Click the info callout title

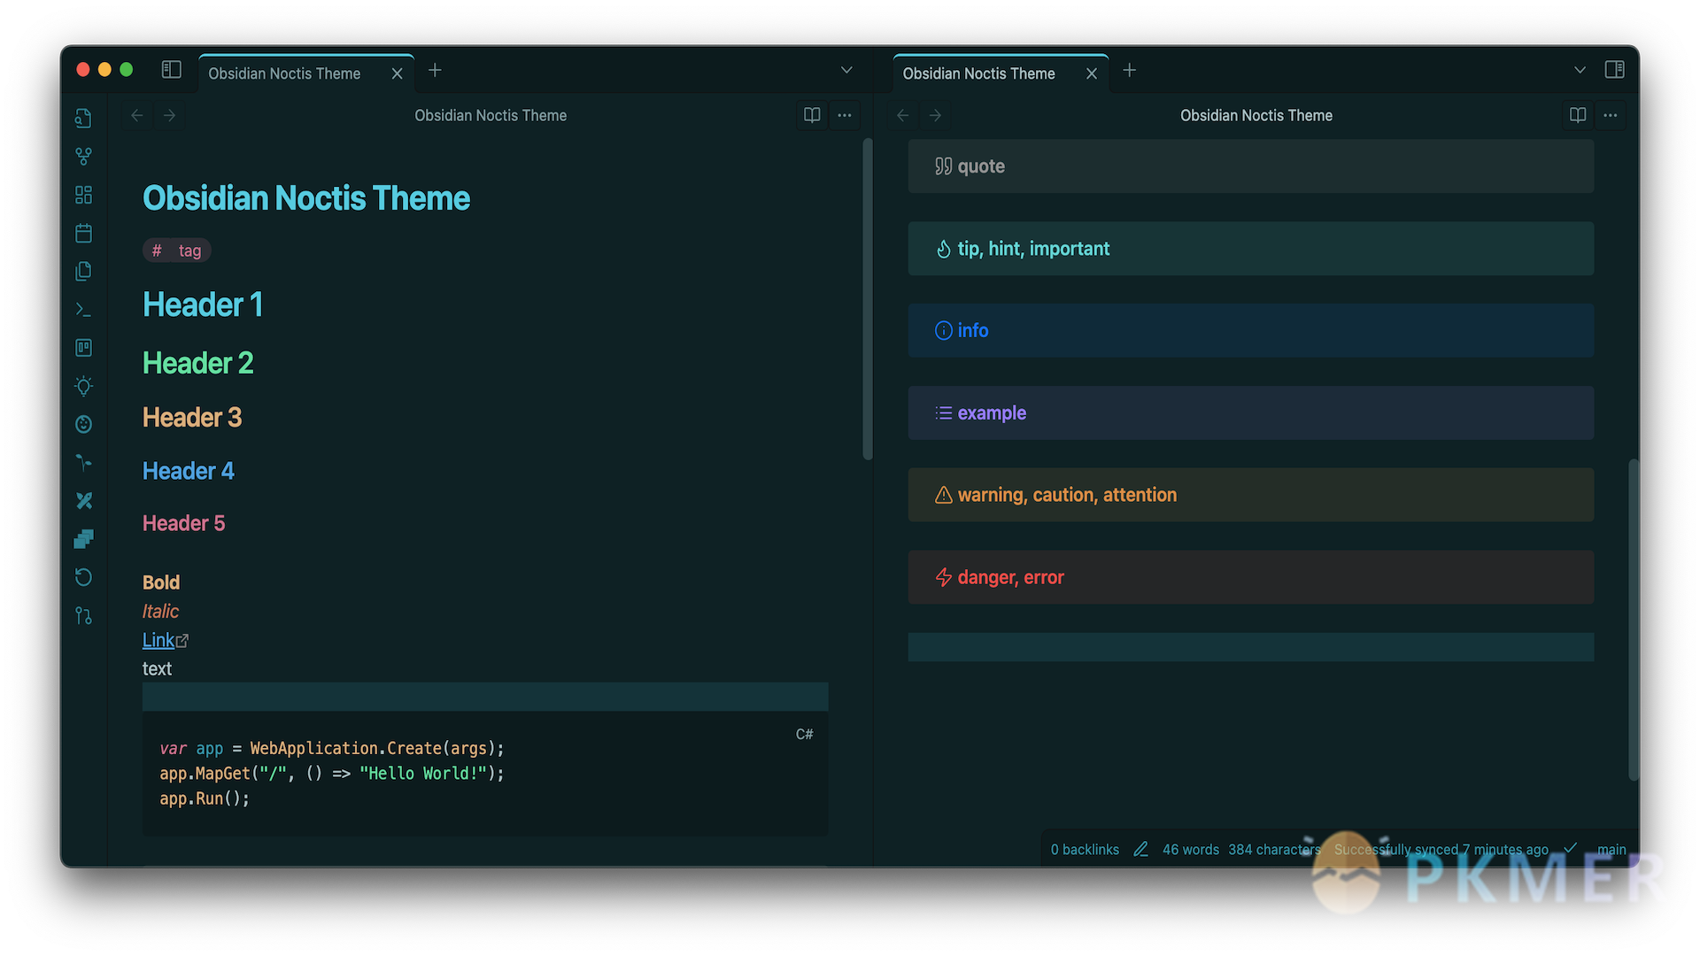pyautogui.click(x=973, y=330)
